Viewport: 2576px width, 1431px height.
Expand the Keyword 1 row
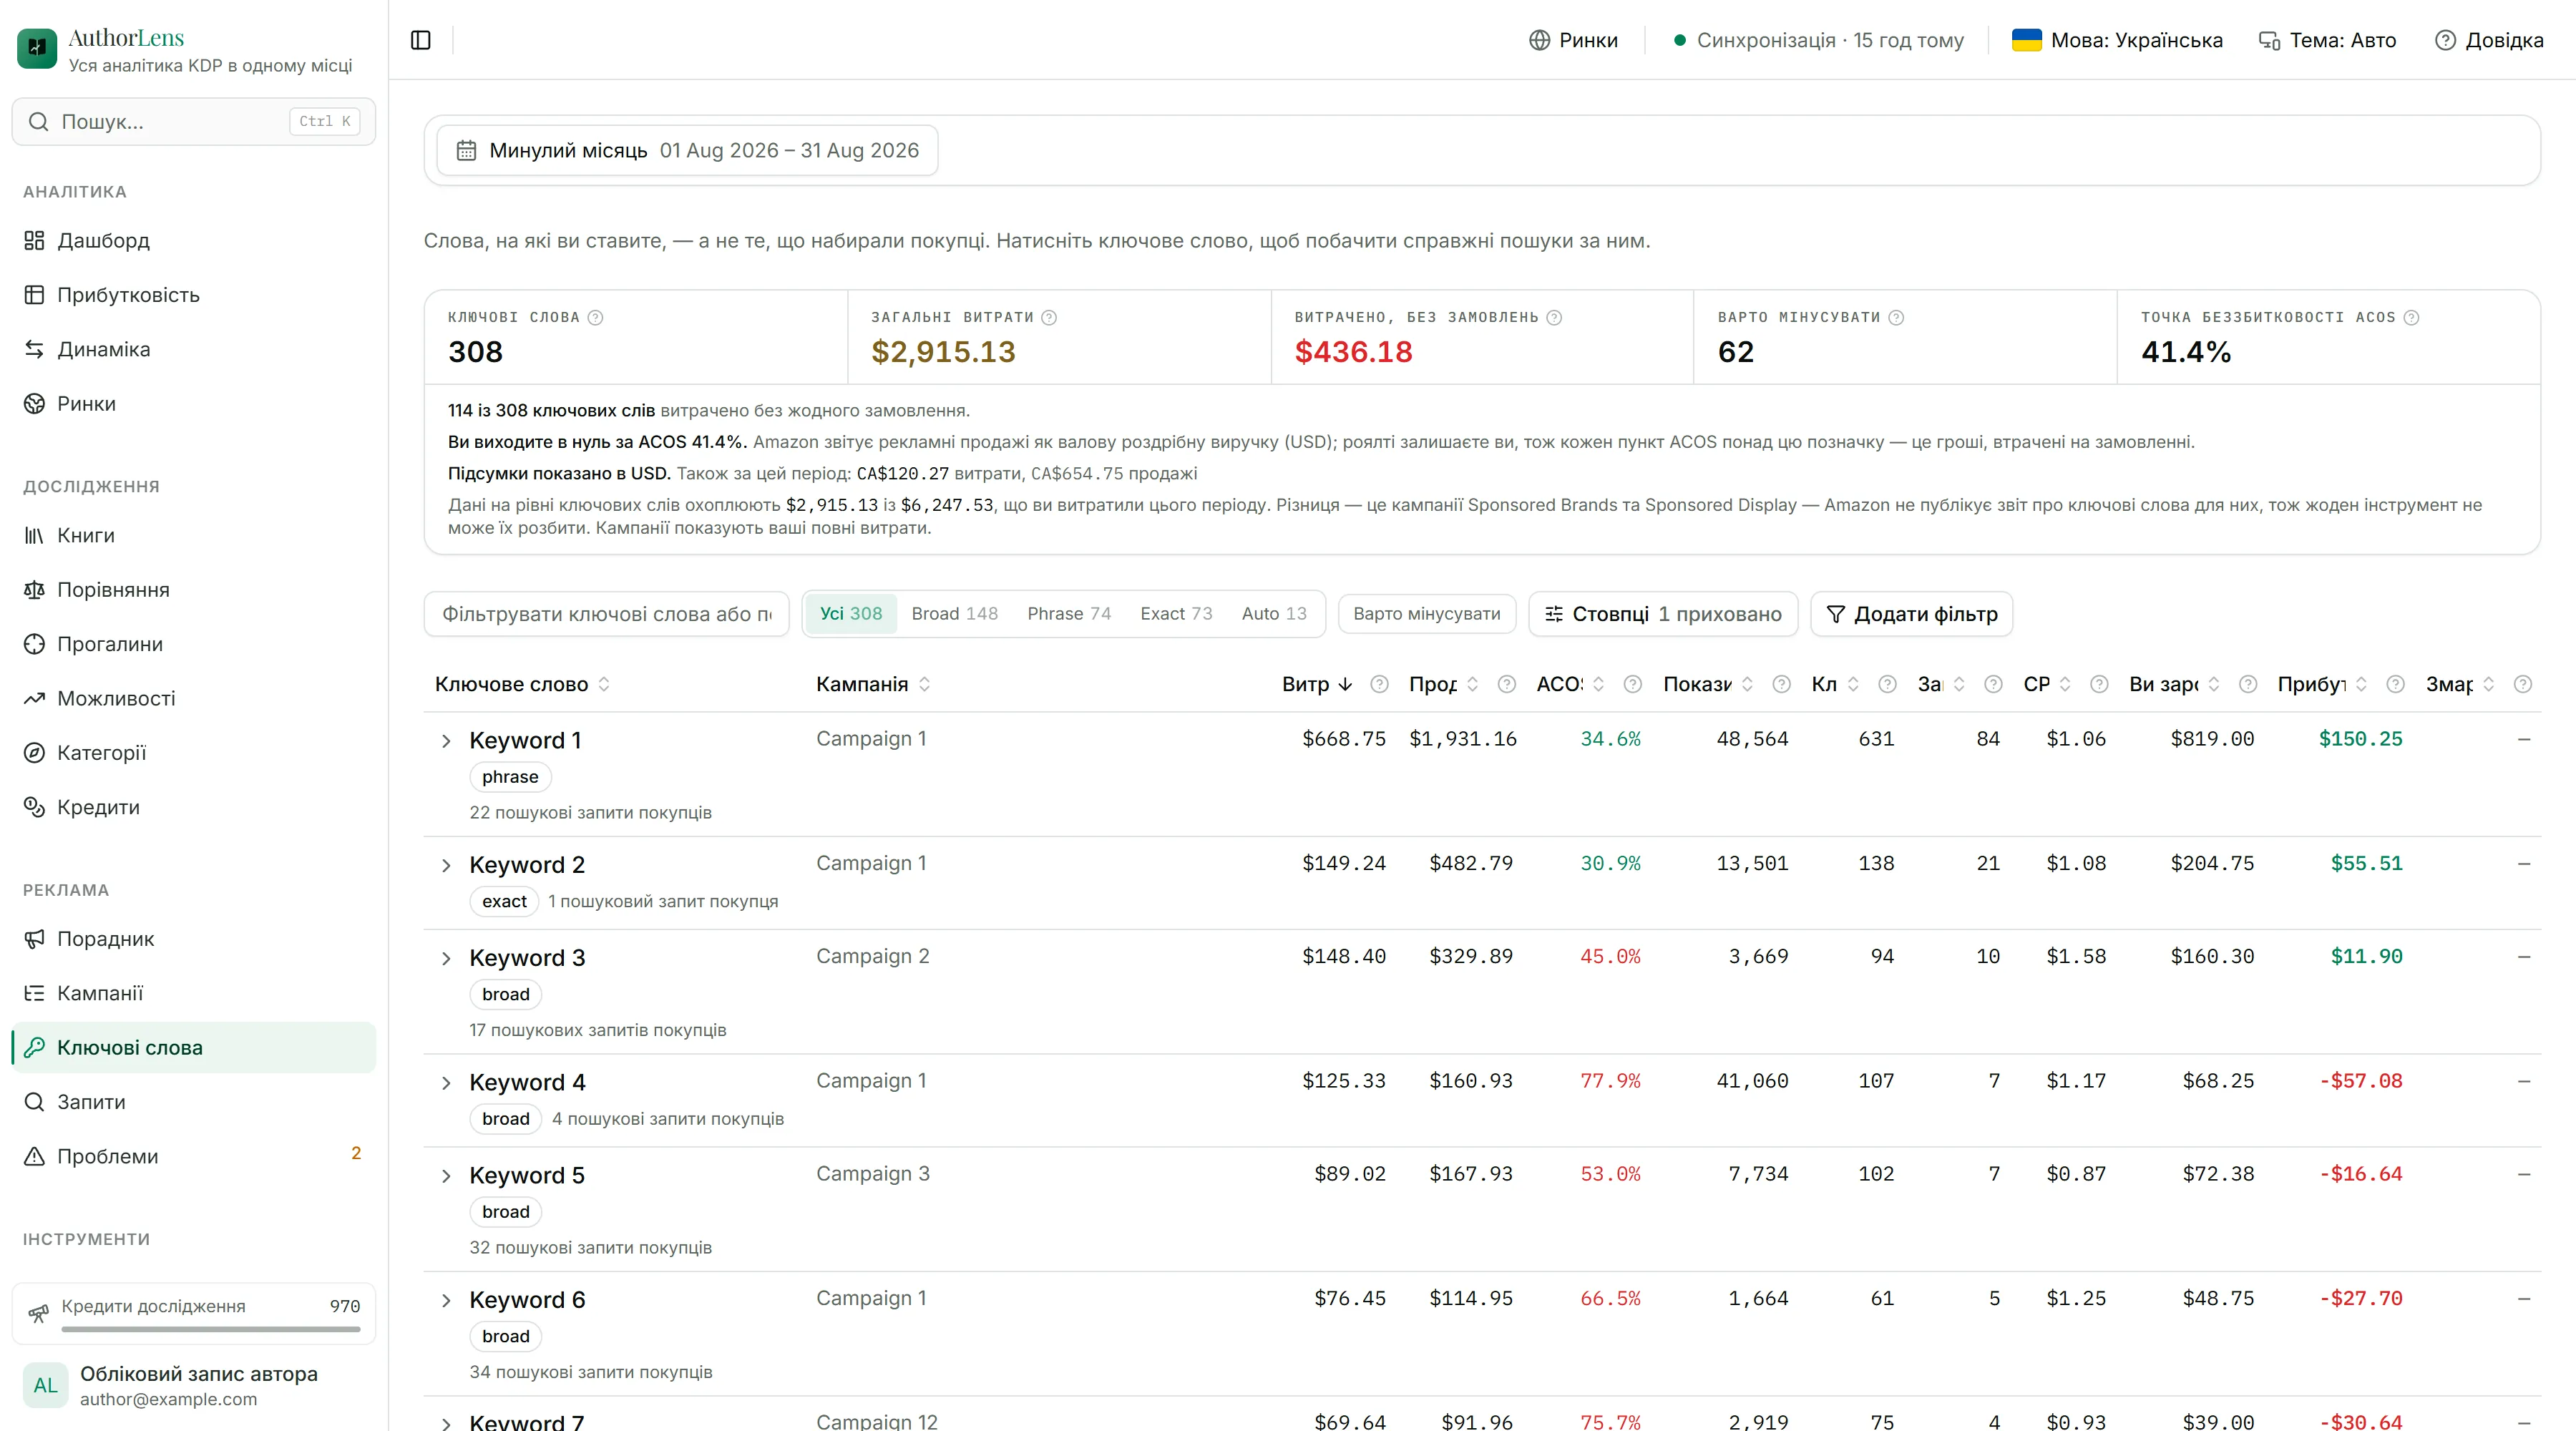pos(446,741)
